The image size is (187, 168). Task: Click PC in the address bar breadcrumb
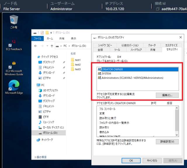point(65,46)
